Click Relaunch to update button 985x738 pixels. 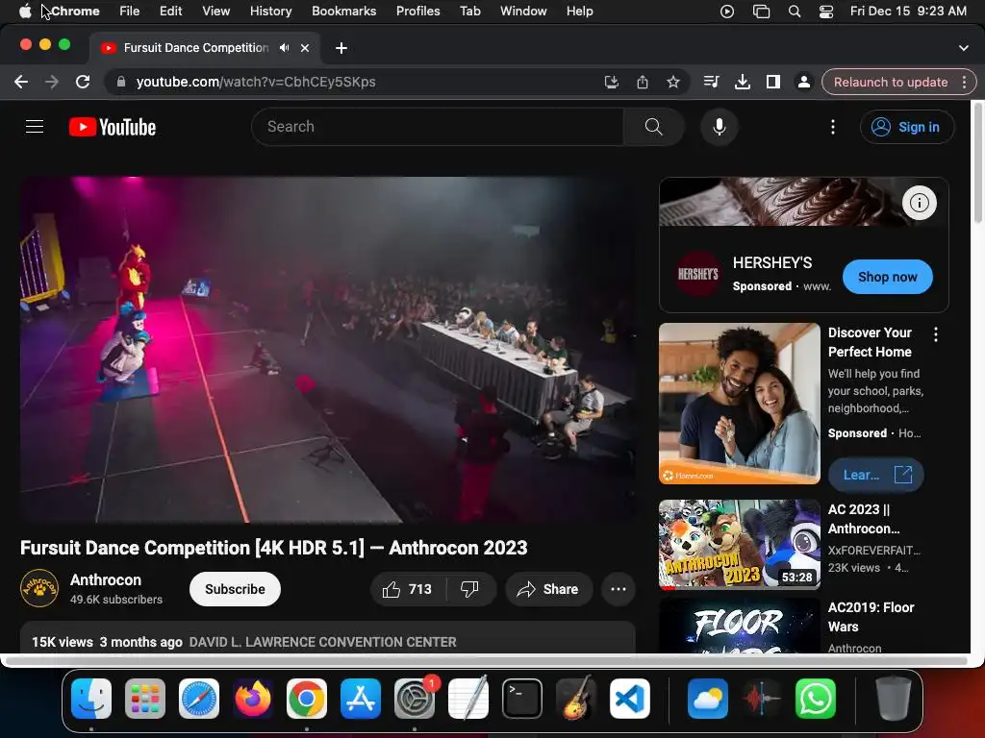(x=890, y=82)
